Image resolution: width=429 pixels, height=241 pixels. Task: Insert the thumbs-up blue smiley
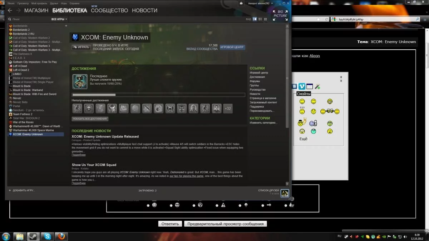pyautogui.click(x=313, y=123)
